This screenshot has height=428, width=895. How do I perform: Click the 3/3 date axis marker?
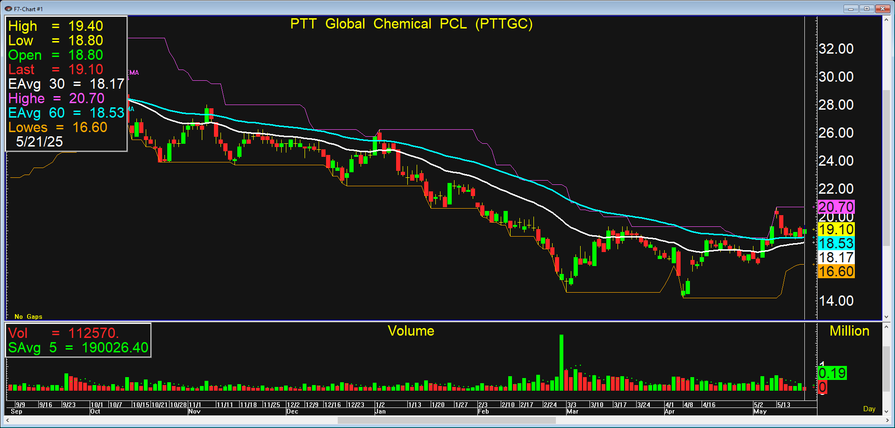coord(572,405)
